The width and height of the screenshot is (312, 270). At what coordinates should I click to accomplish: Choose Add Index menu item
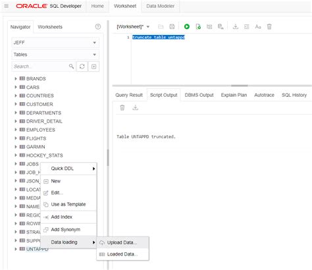point(68,217)
